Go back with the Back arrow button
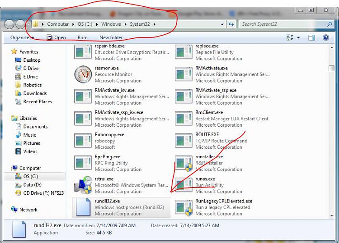339x243 pixels. tap(9, 24)
